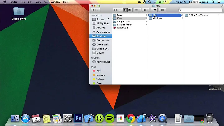The width and height of the screenshot is (224, 126).
Task: Expand the Windows folder arrow
Action: point(182,18)
